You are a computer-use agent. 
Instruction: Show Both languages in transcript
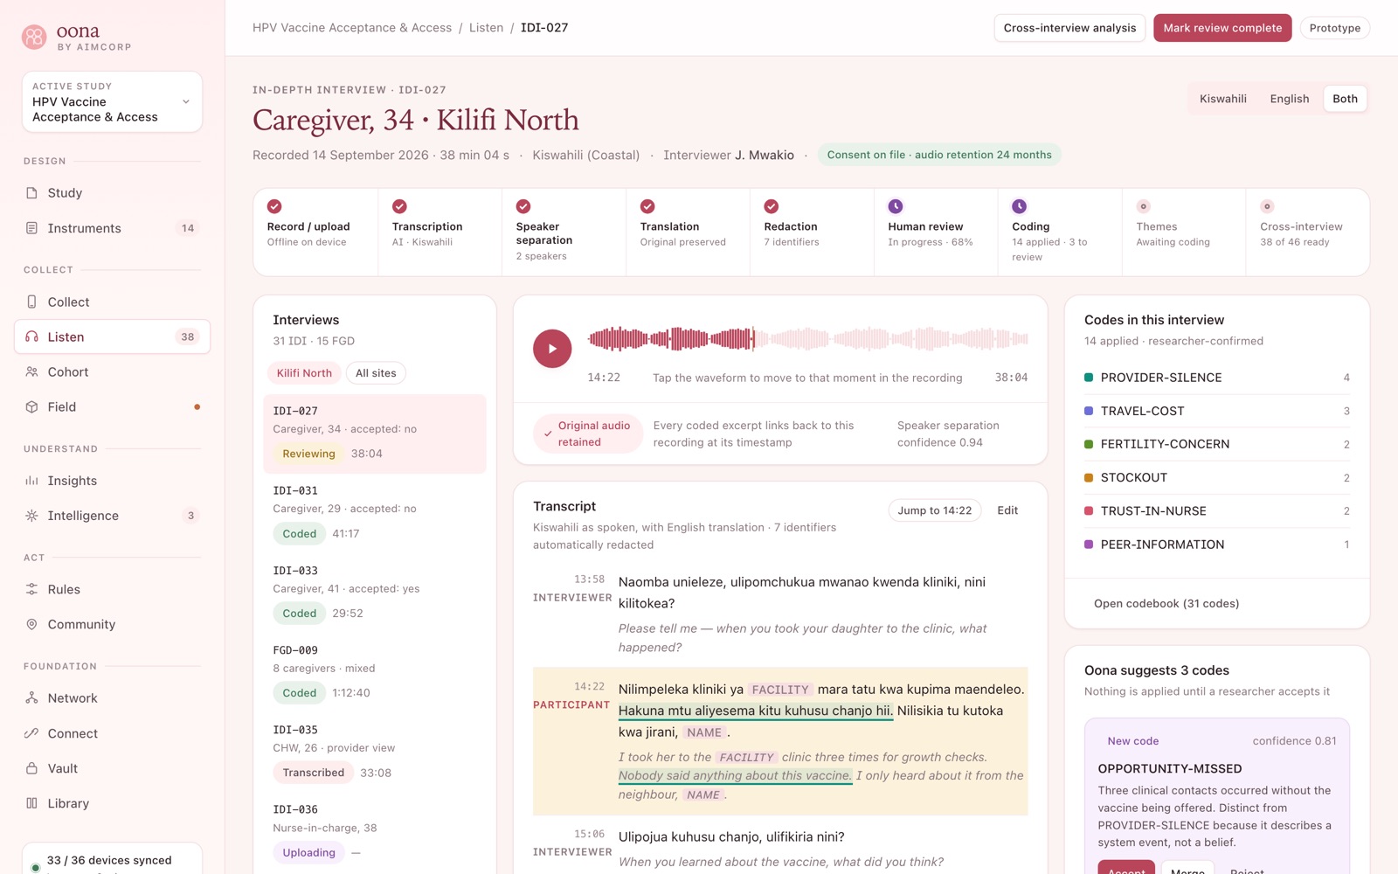1345,99
